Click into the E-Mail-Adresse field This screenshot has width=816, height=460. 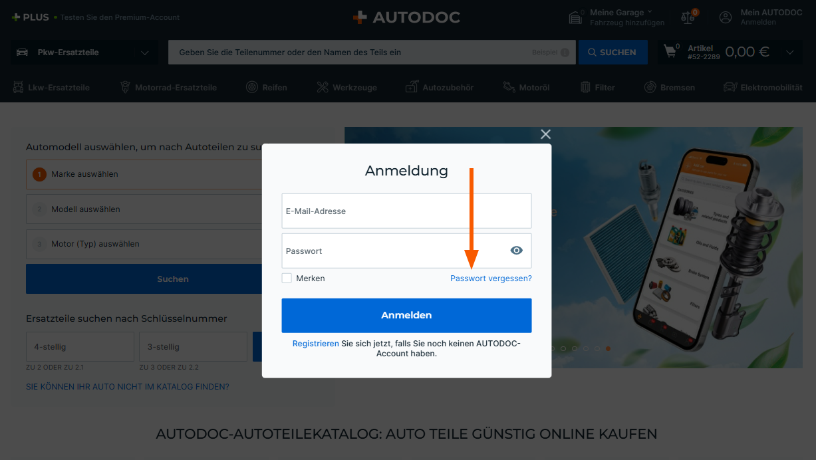click(x=406, y=211)
